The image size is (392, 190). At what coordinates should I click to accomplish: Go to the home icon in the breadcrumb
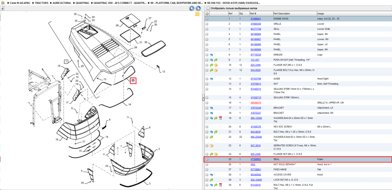coord(3,3)
